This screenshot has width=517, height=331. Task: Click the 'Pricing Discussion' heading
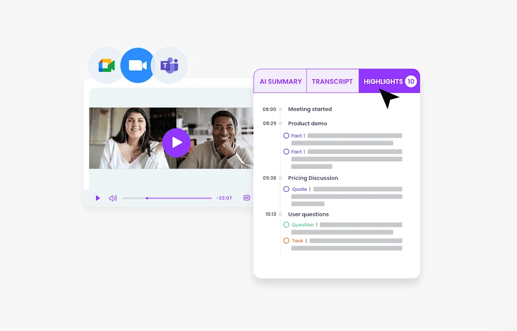click(x=313, y=178)
